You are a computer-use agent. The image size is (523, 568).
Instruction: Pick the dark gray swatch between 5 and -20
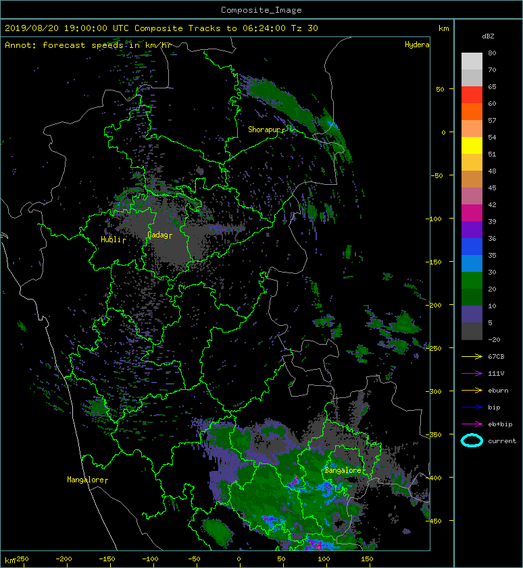click(472, 331)
